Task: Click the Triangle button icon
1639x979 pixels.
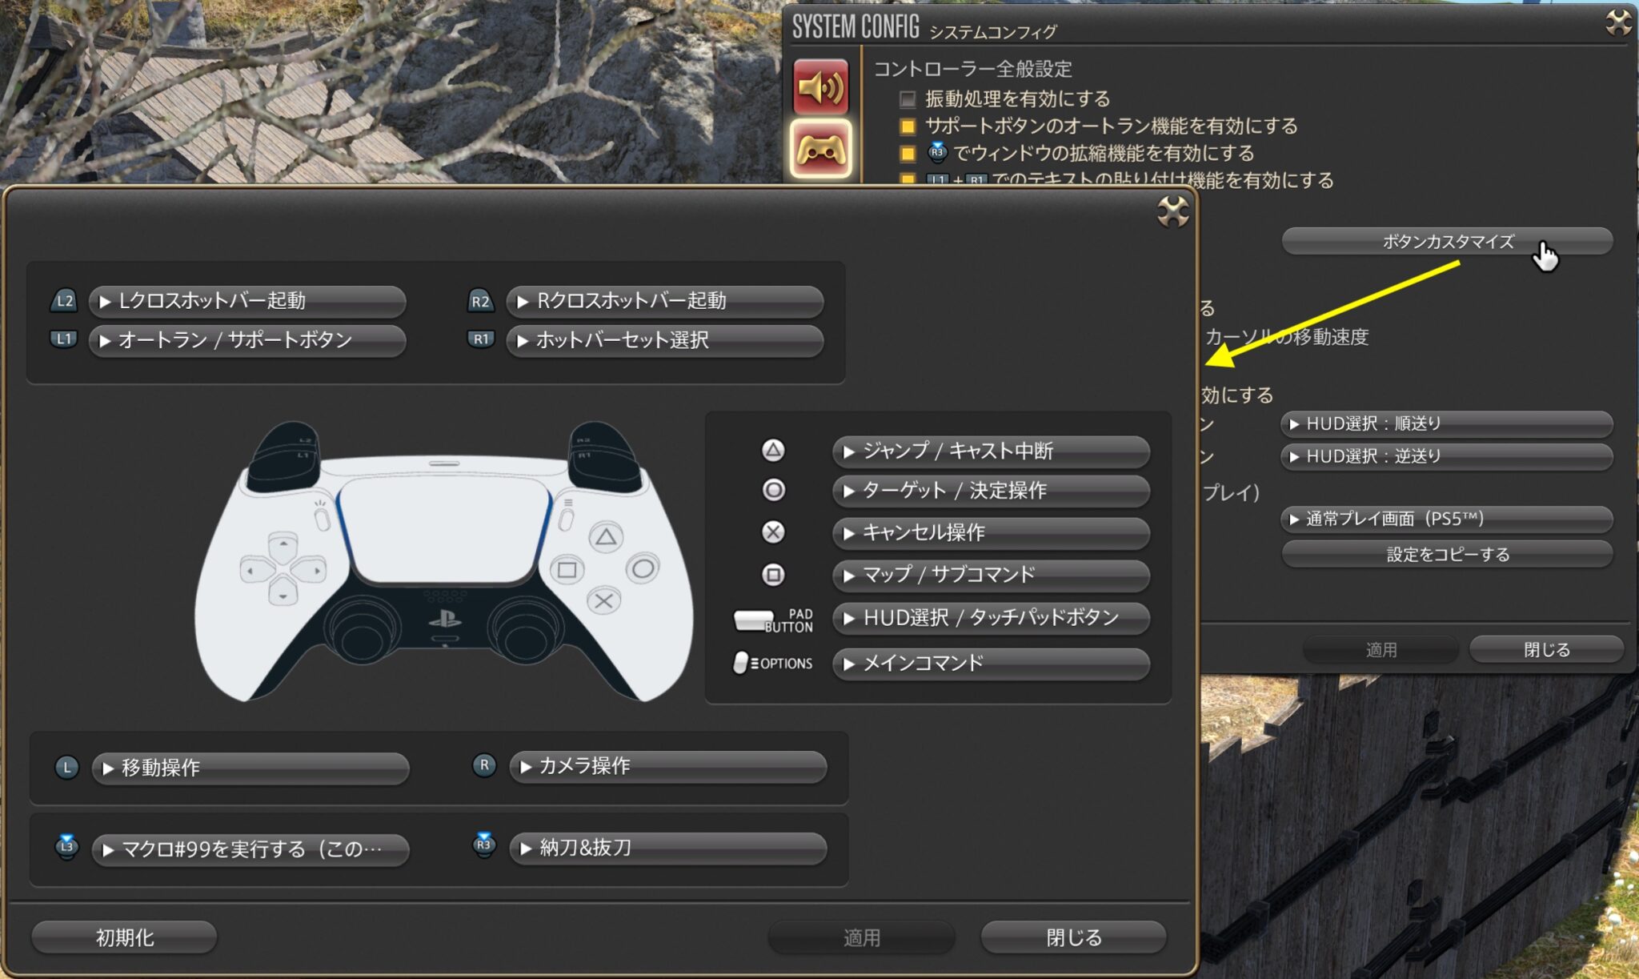Action: (x=771, y=451)
